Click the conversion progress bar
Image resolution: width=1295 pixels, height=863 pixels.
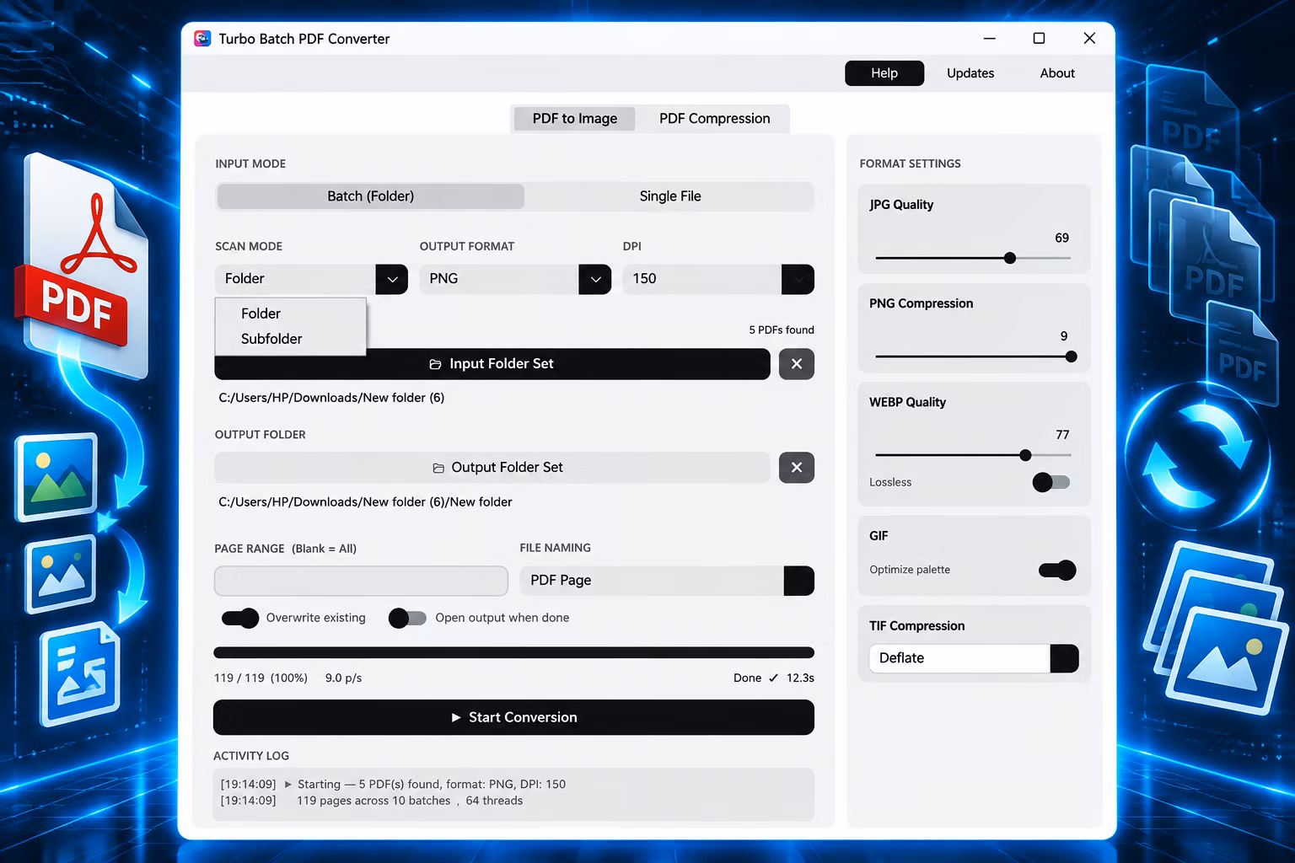pos(513,652)
